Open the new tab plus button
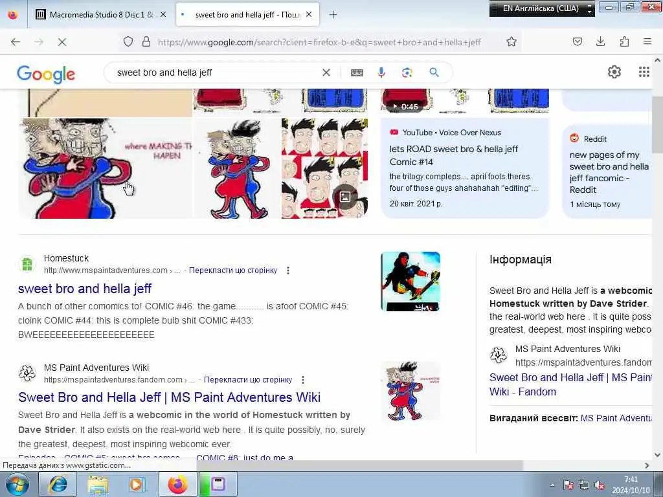 (333, 15)
